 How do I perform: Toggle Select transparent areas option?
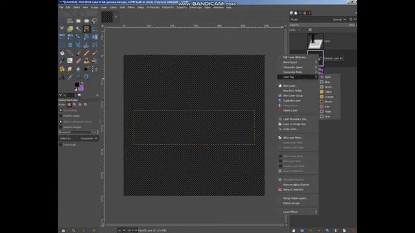60,122
